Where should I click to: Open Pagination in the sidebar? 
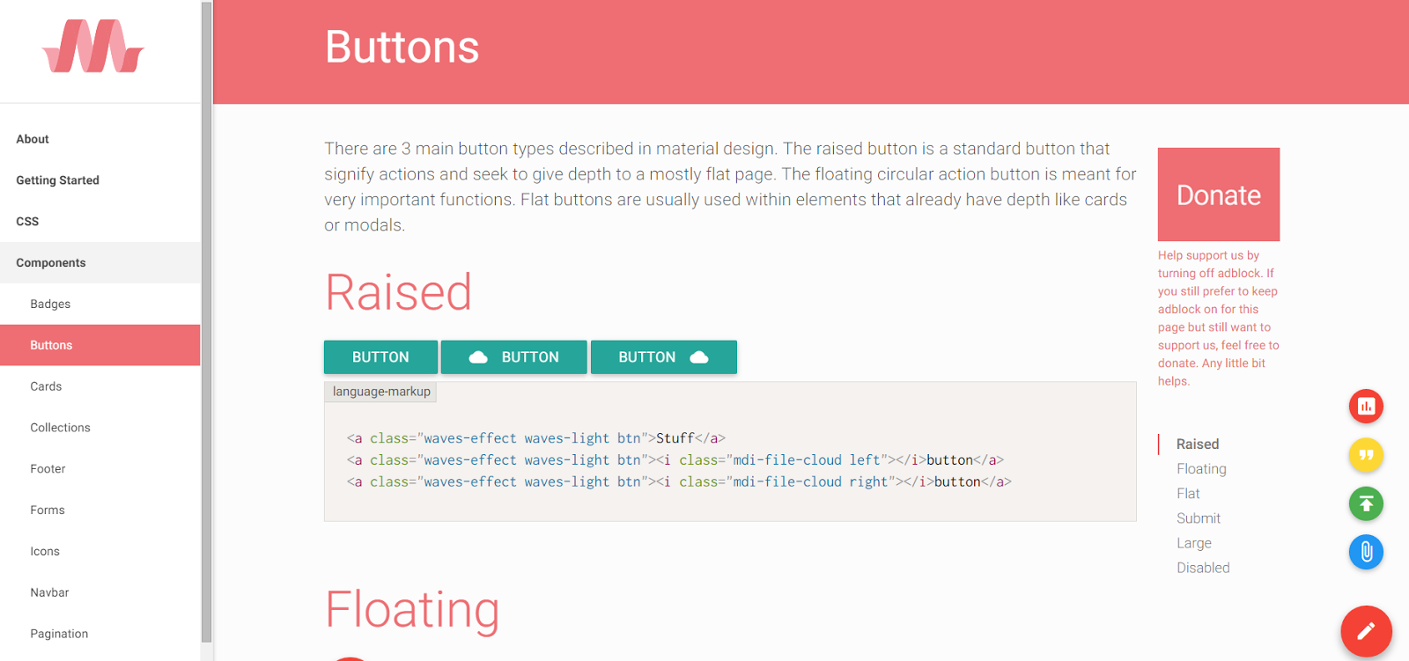click(x=100, y=634)
